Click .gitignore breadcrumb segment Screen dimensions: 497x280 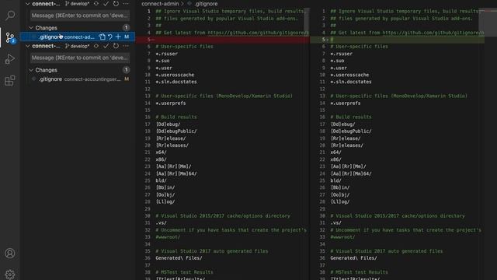(x=206, y=3)
